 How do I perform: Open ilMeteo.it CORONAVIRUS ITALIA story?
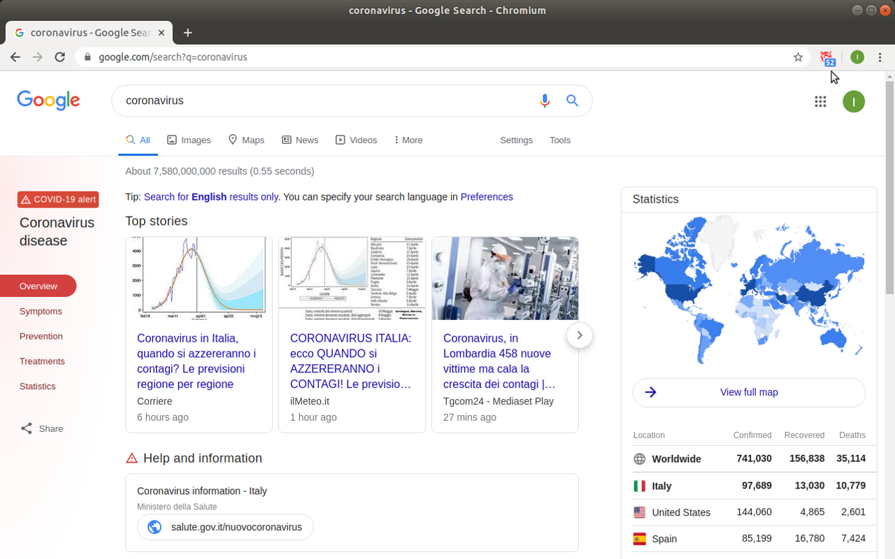click(351, 361)
